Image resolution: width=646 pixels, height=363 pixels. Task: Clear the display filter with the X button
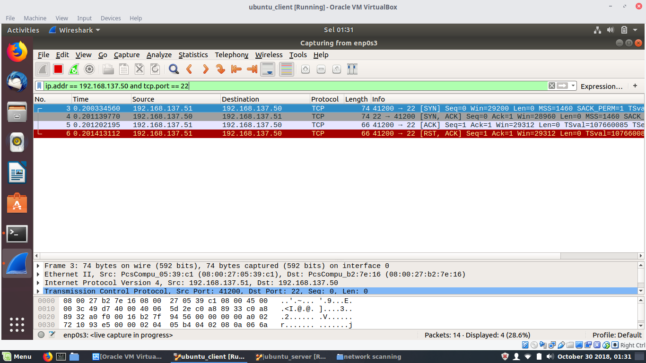click(x=551, y=86)
